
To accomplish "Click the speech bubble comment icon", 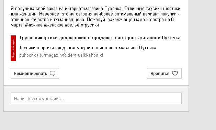I will (x=53, y=73).
